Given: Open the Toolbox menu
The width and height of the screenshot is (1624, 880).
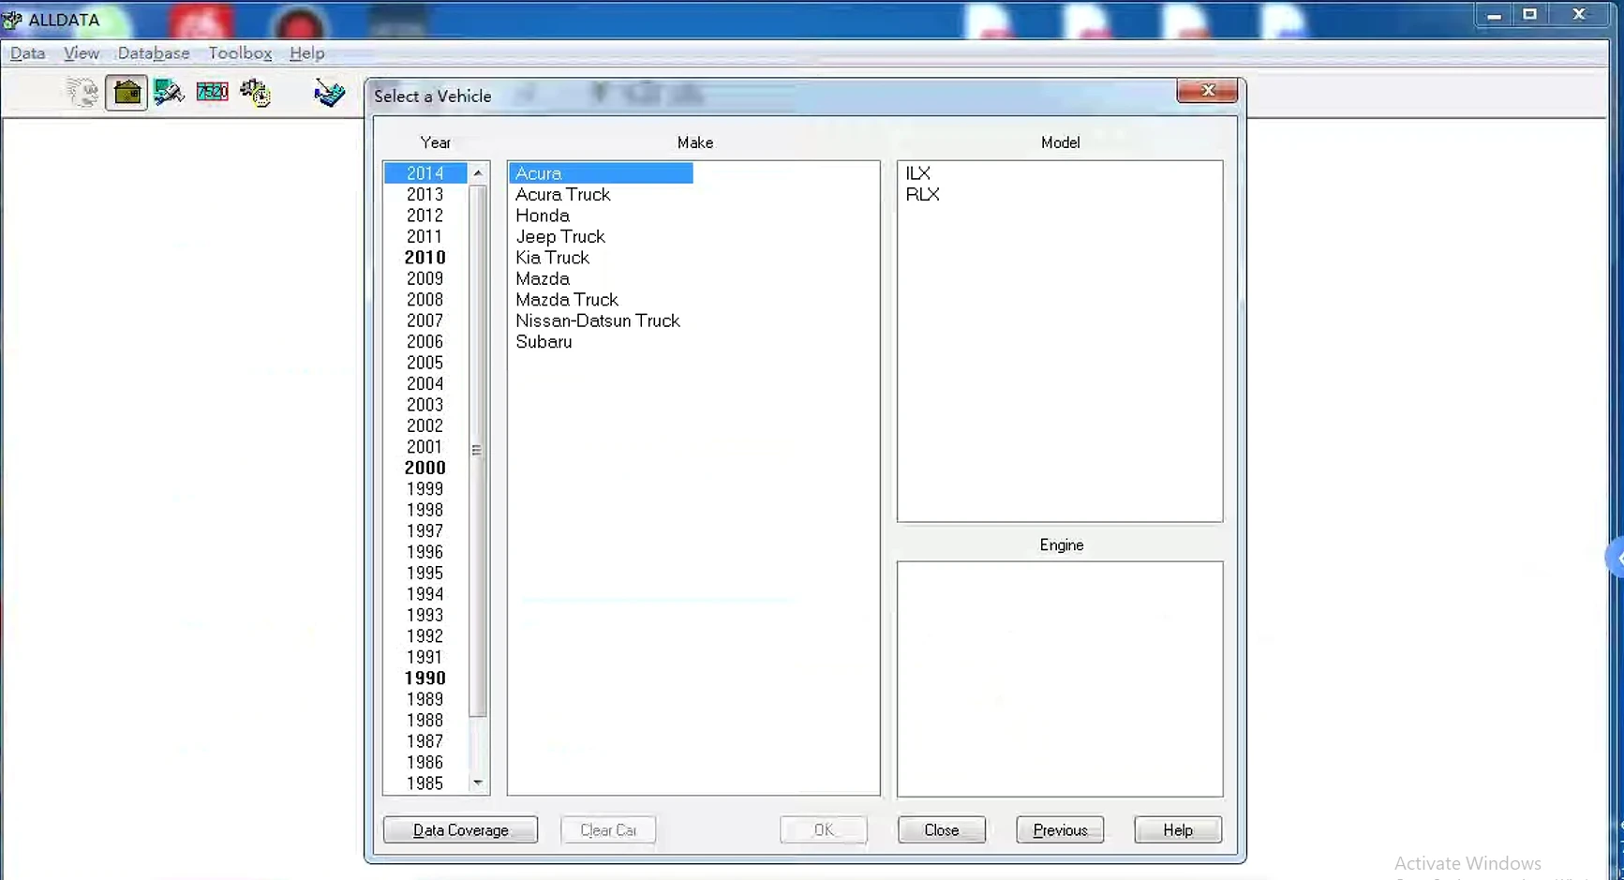Looking at the screenshot, I should pyautogui.click(x=240, y=53).
